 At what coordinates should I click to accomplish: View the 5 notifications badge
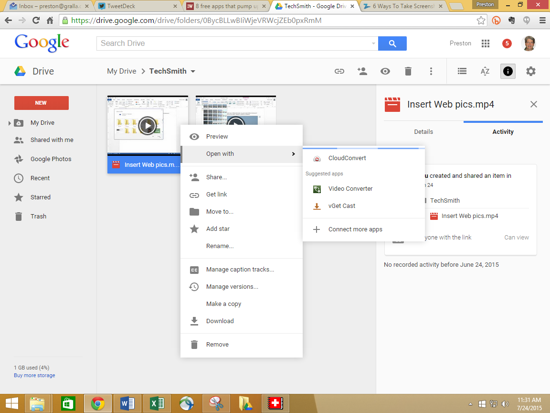[507, 43]
